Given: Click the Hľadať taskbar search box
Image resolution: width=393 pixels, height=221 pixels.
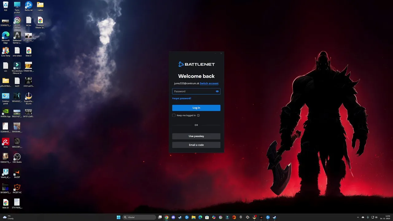Looking at the screenshot, I should click(139, 217).
